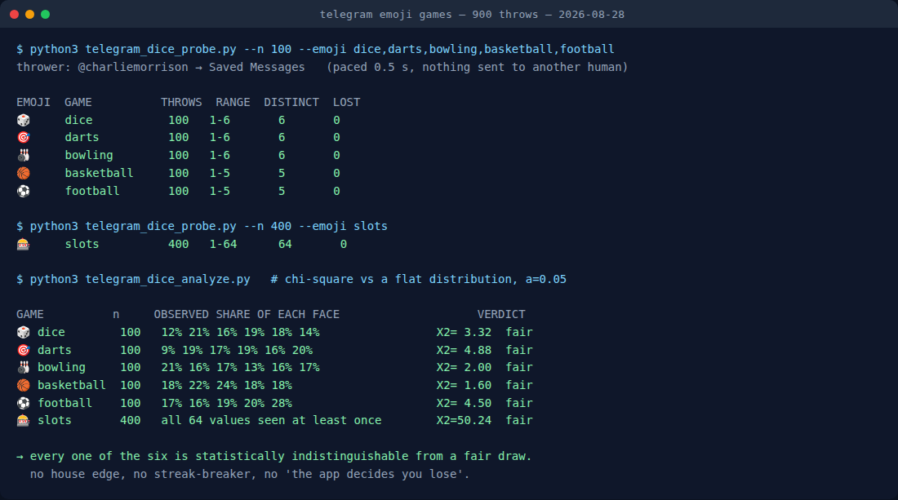Image resolution: width=898 pixels, height=500 pixels.
Task: Click the range '1-64' in slots row
Action: tap(223, 244)
